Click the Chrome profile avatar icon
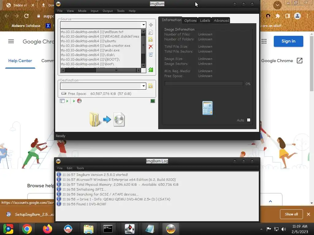The width and height of the screenshot is (314, 235). (297, 16)
